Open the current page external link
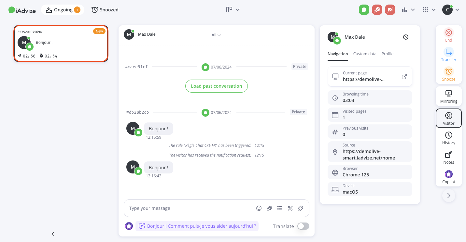The width and height of the screenshot is (466, 242). (404, 77)
